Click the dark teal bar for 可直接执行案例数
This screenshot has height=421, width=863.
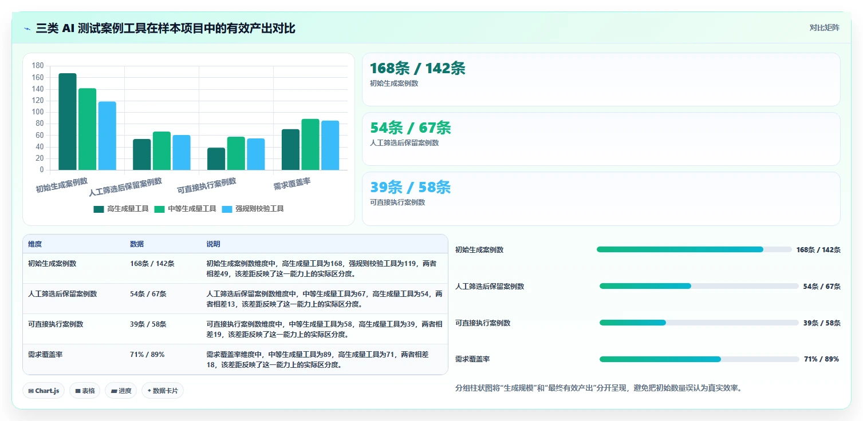coord(216,159)
